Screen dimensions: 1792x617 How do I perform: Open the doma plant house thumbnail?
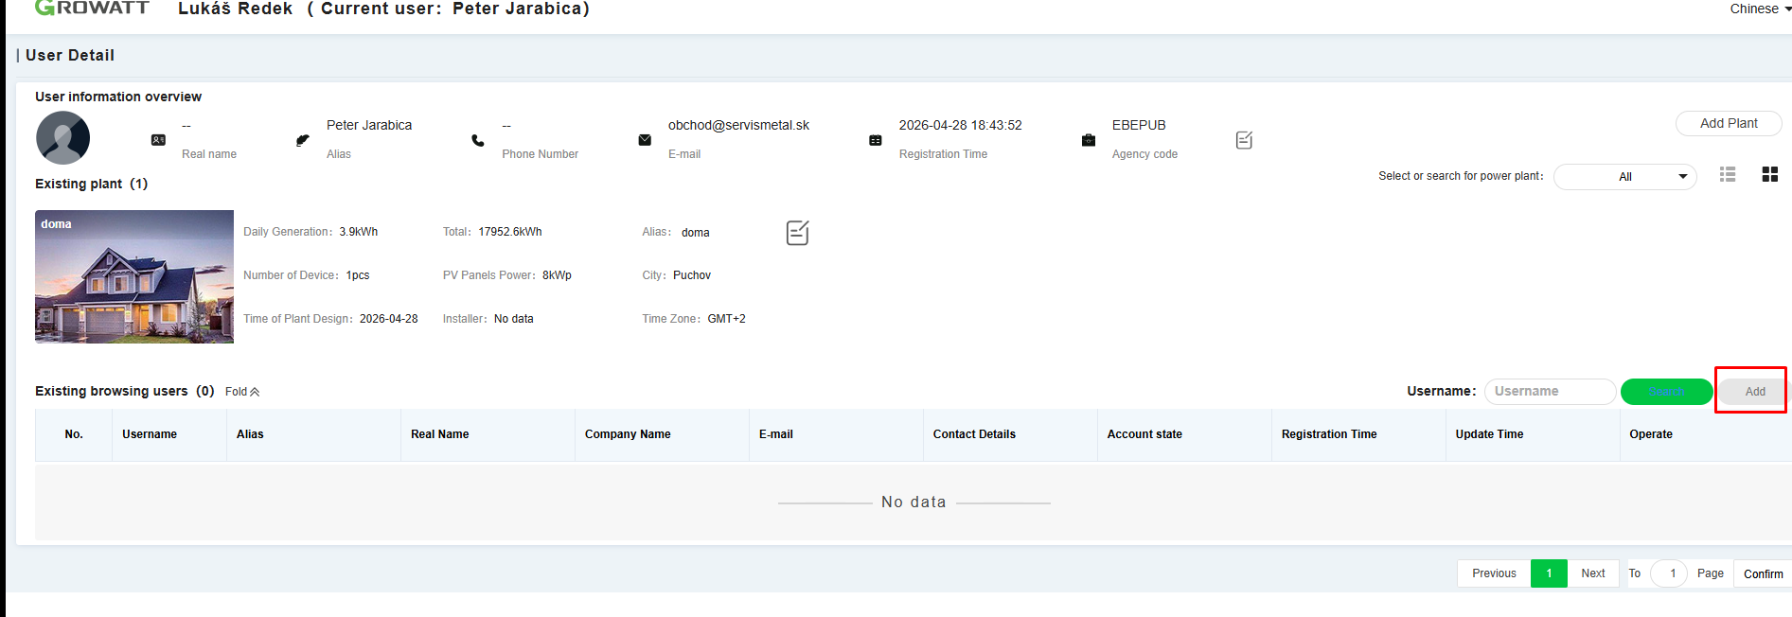point(134,276)
